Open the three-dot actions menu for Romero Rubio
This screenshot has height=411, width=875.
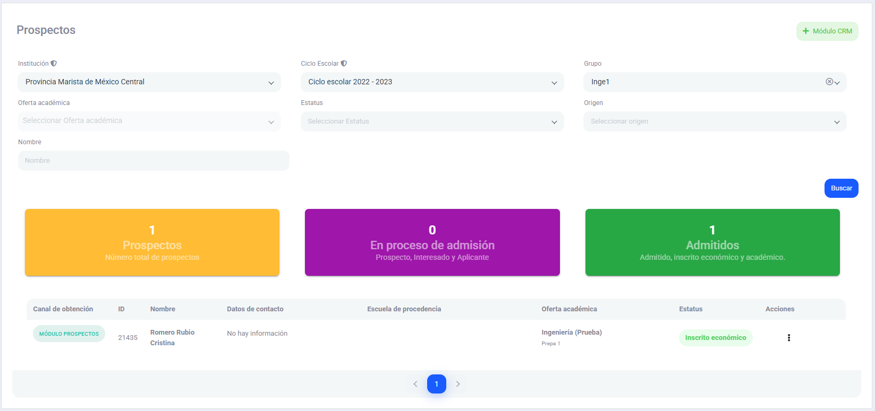click(788, 338)
